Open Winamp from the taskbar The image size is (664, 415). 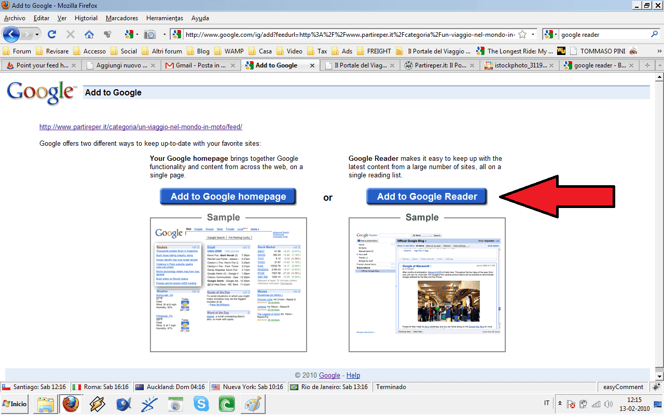point(98,404)
